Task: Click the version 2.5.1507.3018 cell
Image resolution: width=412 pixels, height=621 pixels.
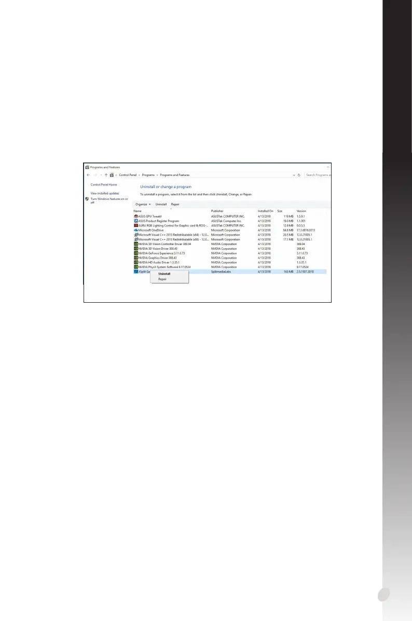Action: coord(305,272)
